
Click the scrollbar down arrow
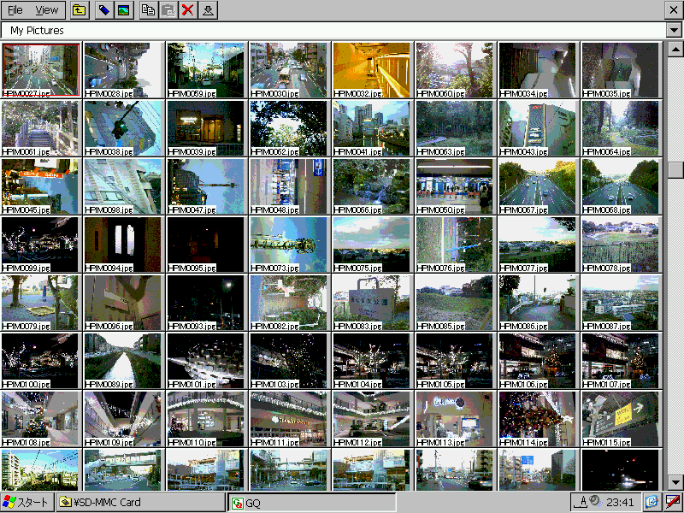[x=675, y=482]
